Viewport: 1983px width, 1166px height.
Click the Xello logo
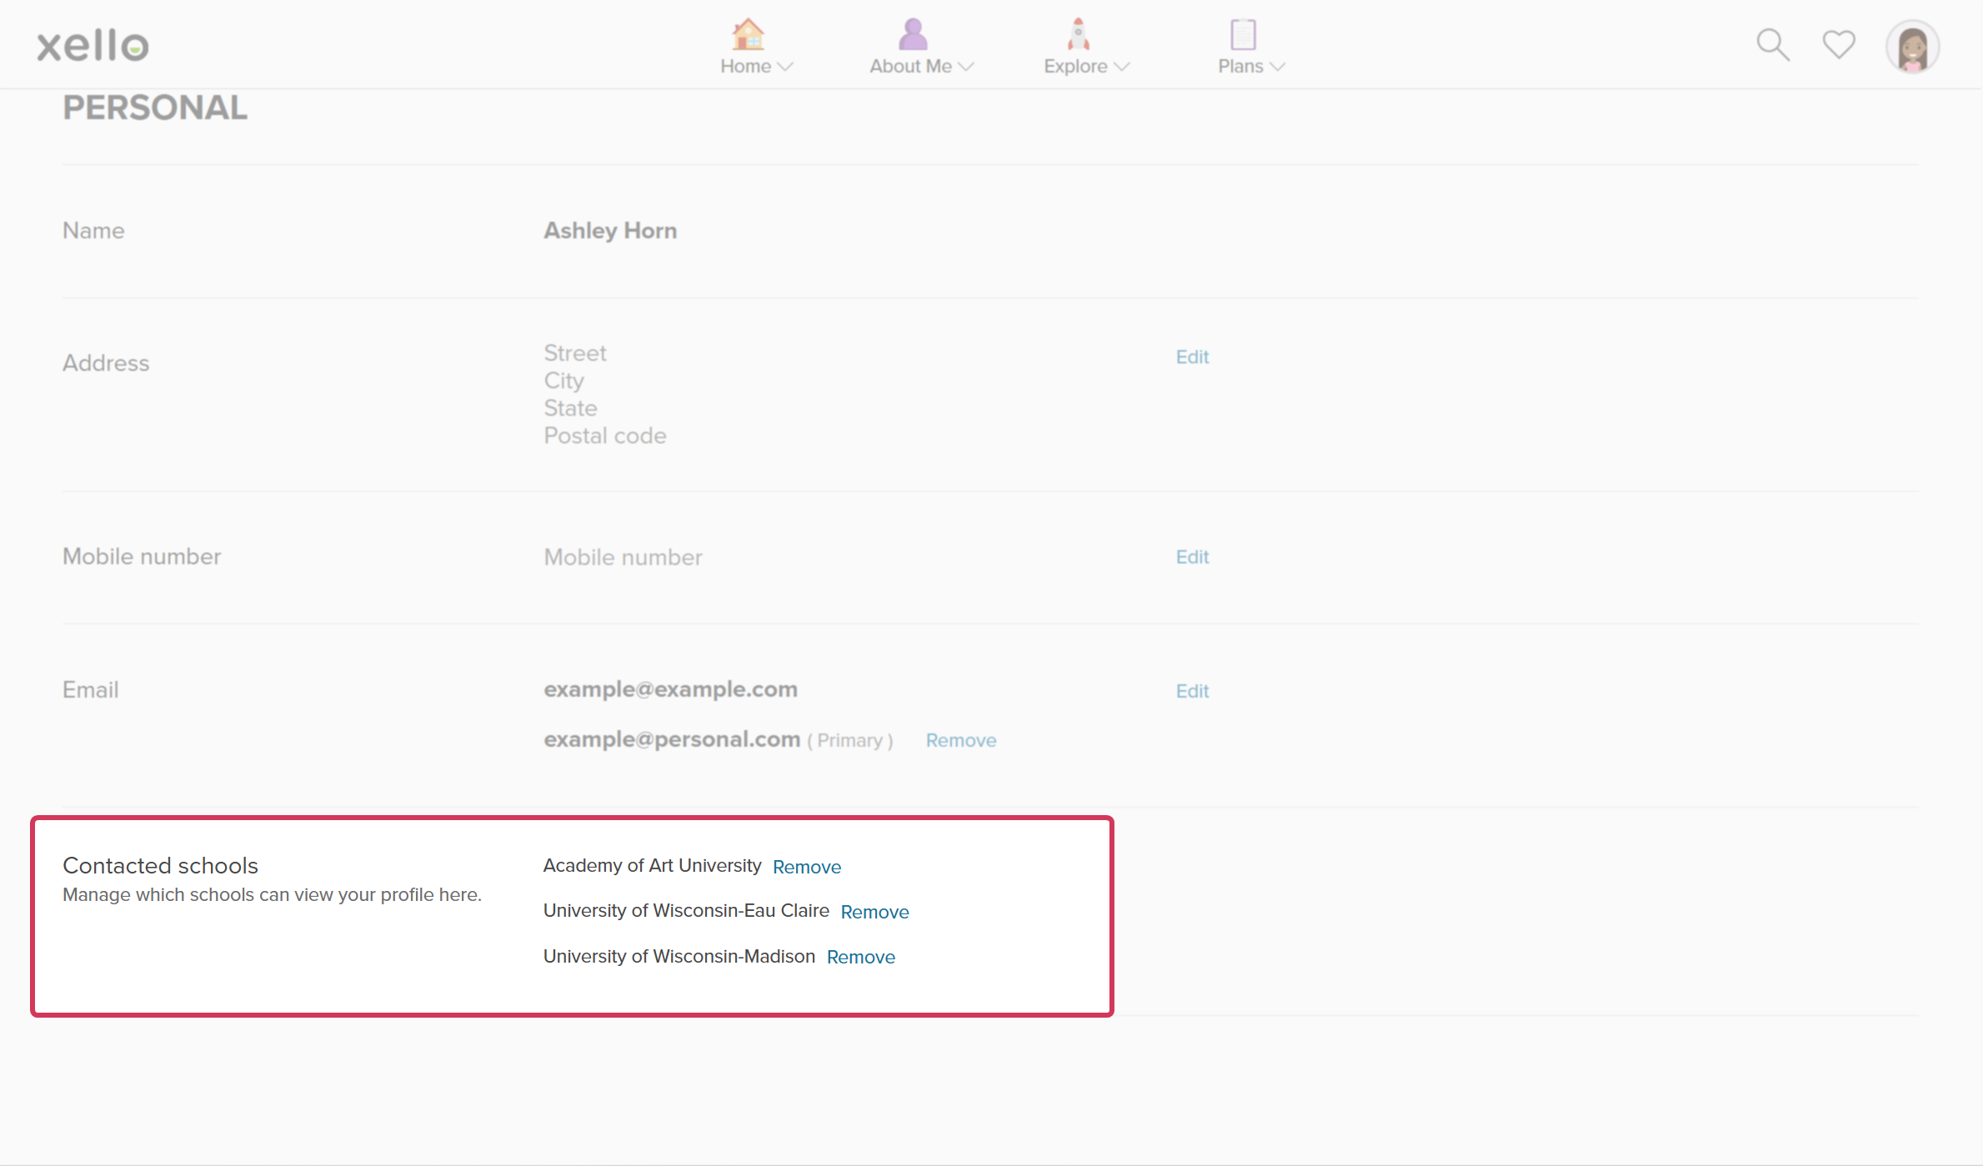click(92, 44)
